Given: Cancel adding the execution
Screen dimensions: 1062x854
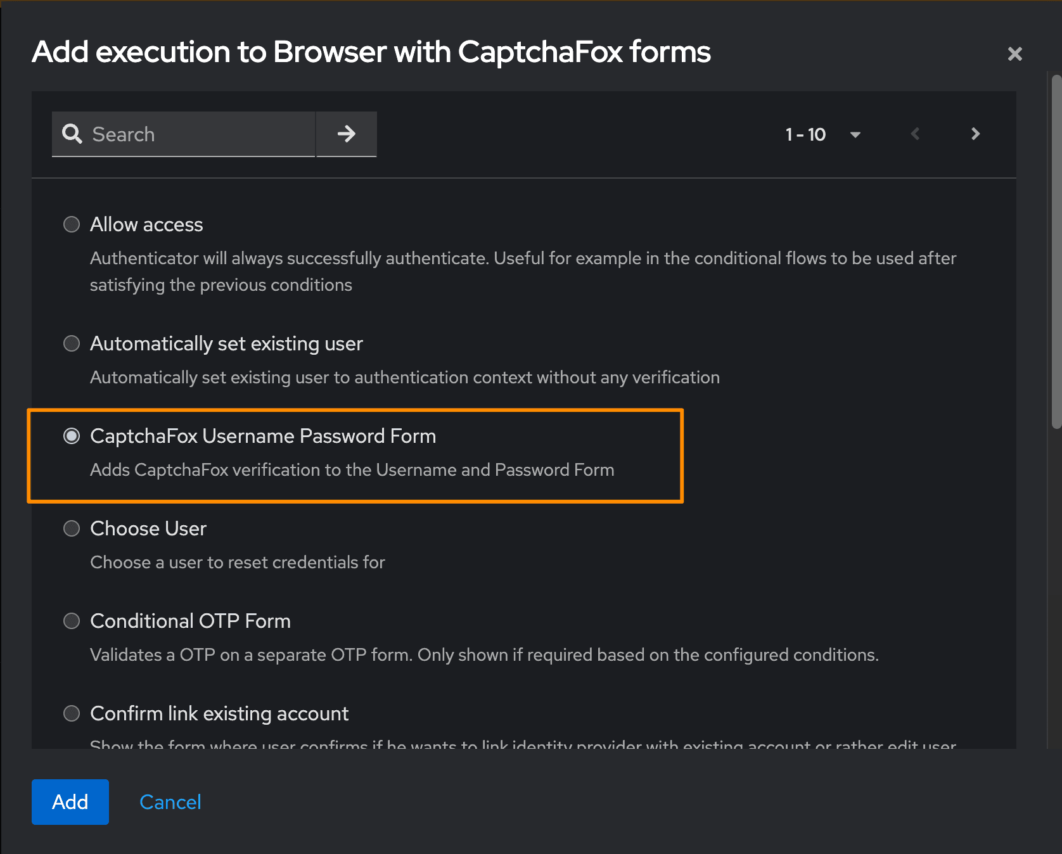Looking at the screenshot, I should coord(170,802).
